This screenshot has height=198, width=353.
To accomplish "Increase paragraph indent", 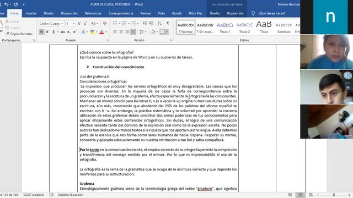I will coord(151,23).
